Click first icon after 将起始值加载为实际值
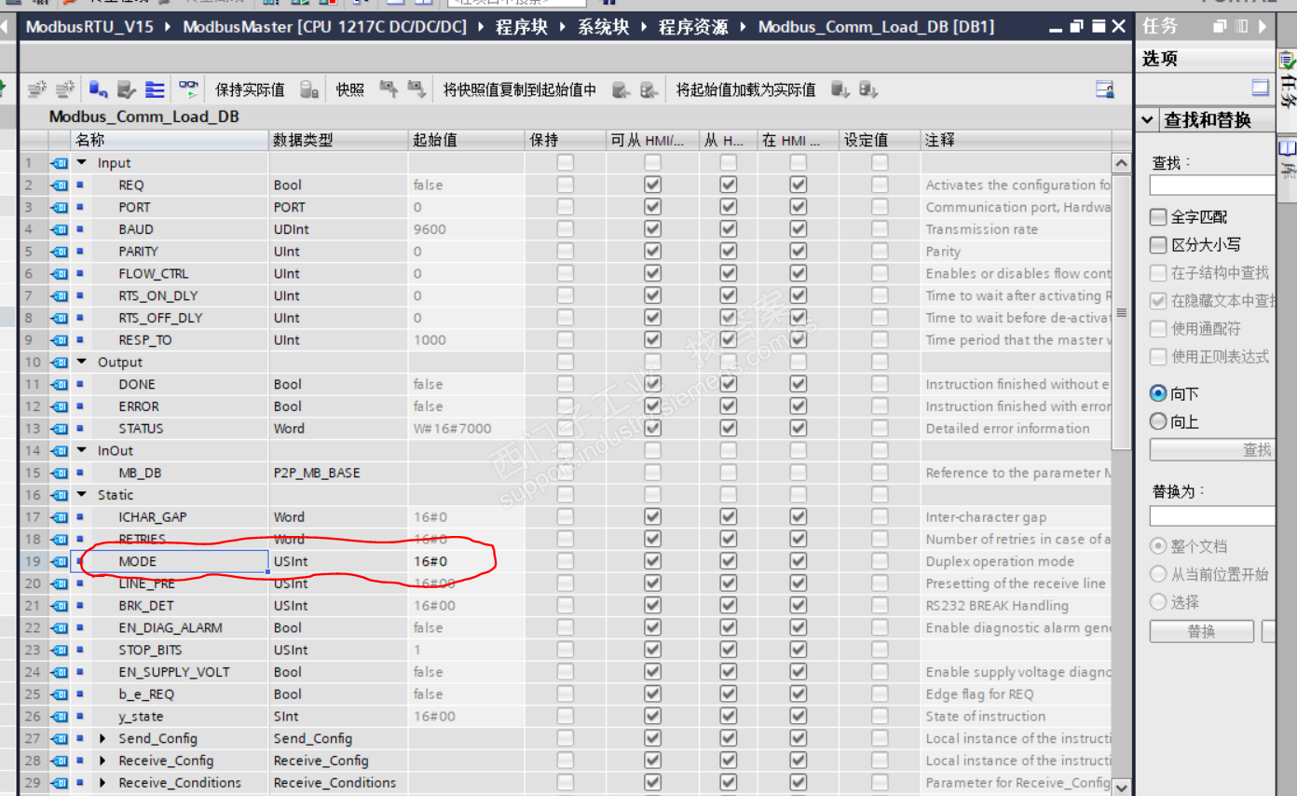Screen dimensions: 1297x796 click(x=840, y=89)
